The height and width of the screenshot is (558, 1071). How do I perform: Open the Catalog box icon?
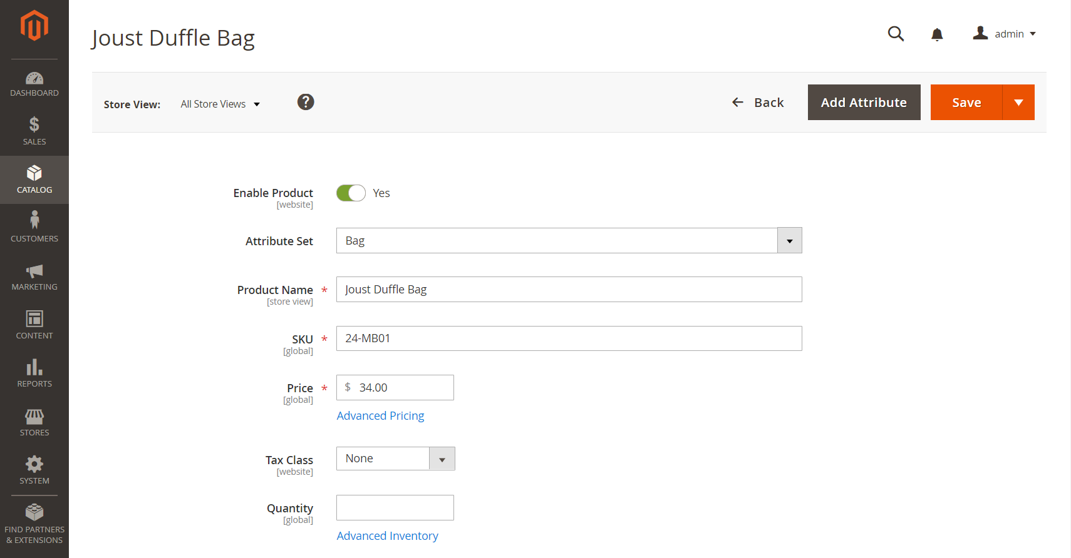[34, 173]
